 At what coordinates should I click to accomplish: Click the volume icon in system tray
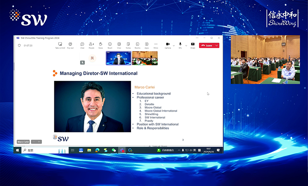pos(191,150)
